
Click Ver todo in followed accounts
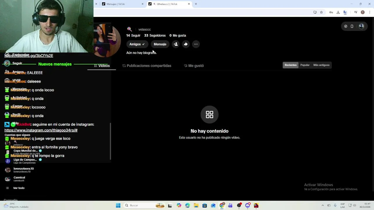(x=19, y=188)
